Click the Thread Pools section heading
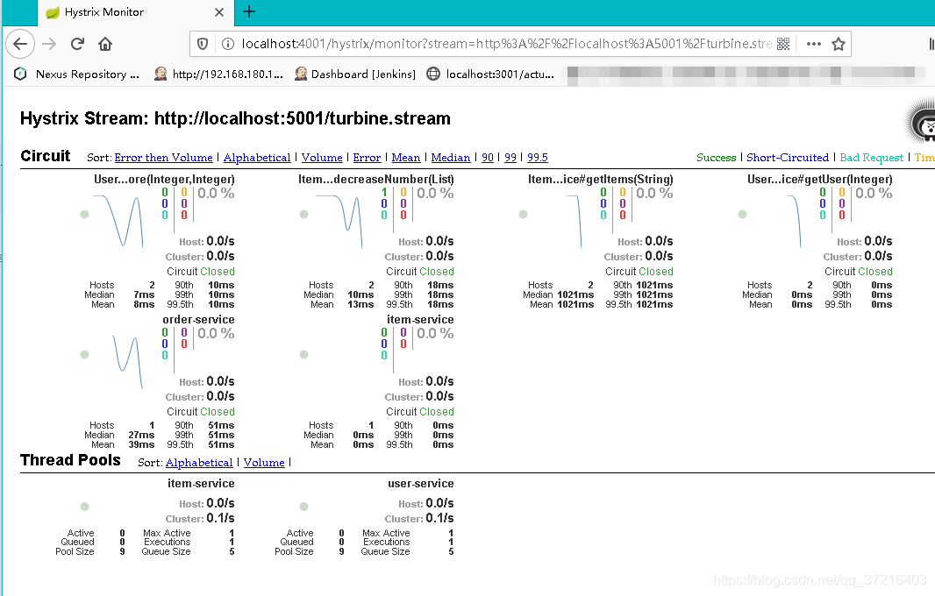Screen dimensions: 935x596 pyautogui.click(x=70, y=460)
